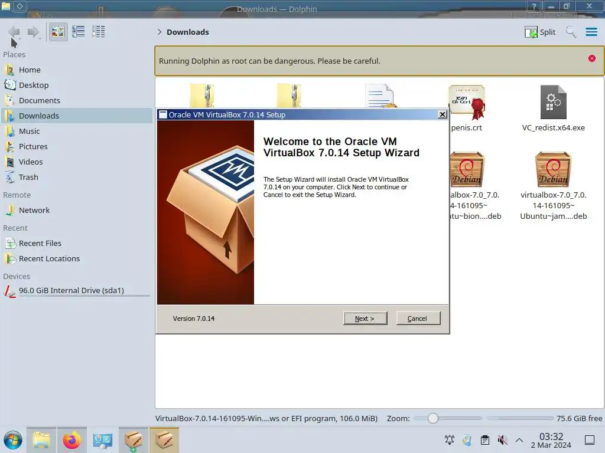Go forward using Dolphin's forward arrow
605x453 pixels.
coord(34,32)
